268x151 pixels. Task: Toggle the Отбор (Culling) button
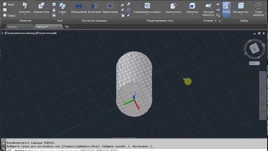tap(226, 9)
